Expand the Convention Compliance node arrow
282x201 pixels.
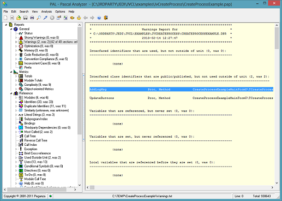(x=16, y=59)
